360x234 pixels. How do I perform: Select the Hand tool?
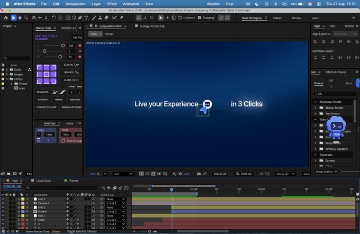[x=20, y=17]
